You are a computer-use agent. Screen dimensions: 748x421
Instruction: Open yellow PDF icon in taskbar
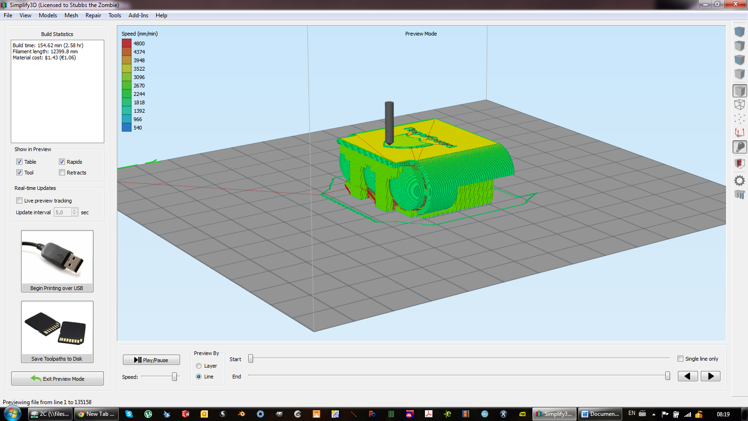(522, 414)
